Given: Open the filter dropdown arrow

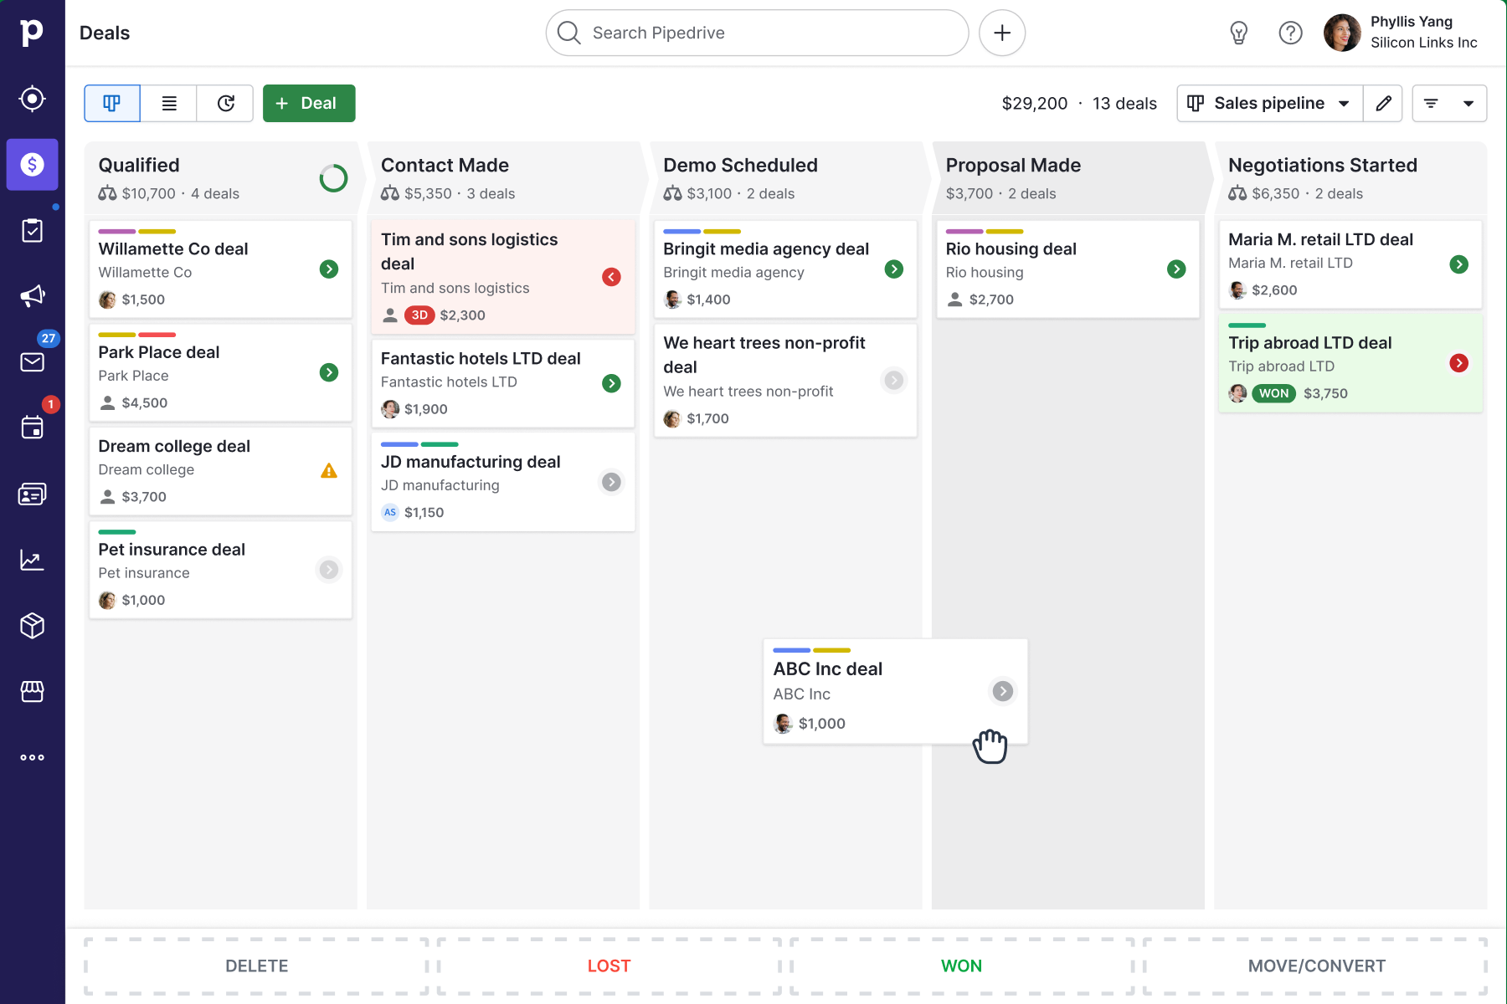Looking at the screenshot, I should point(1468,103).
